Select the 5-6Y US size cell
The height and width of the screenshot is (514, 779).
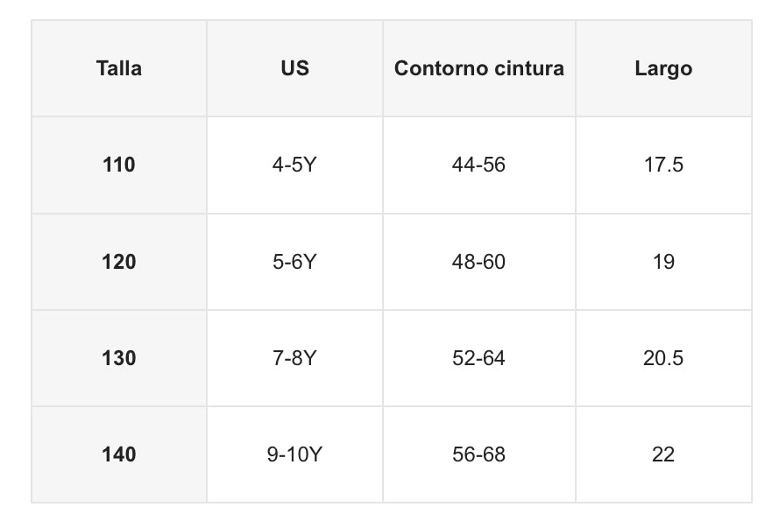294,262
